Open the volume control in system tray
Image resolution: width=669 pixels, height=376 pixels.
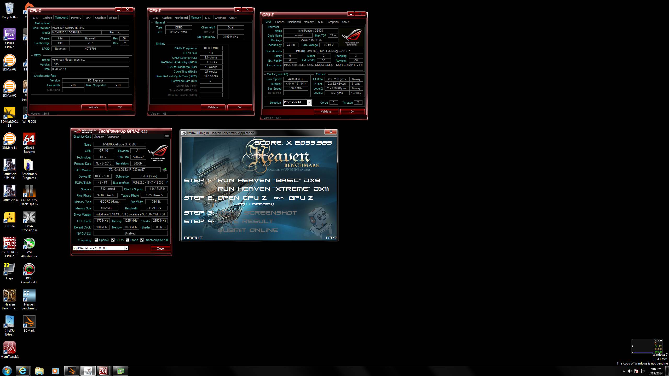(x=630, y=371)
